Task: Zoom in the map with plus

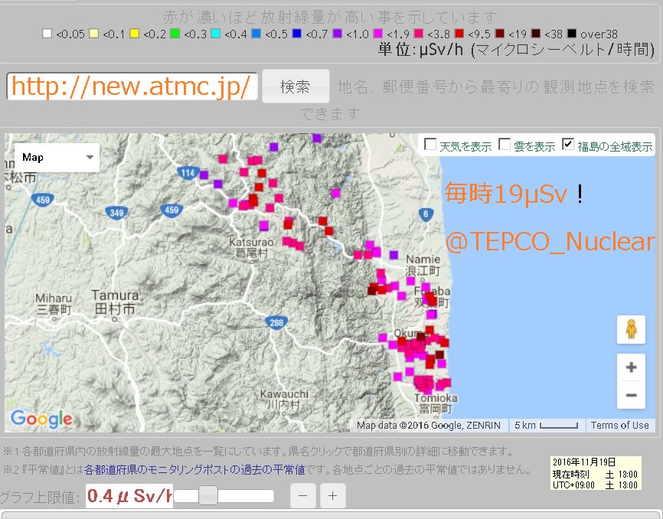Action: tap(631, 367)
